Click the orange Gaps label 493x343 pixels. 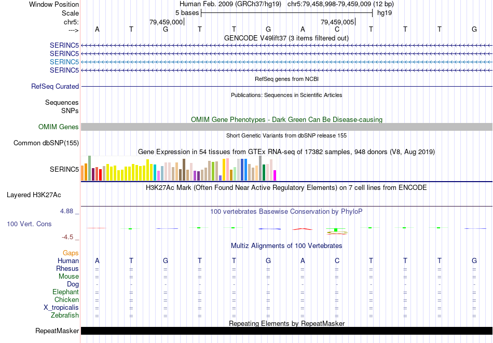pyautogui.click(x=71, y=253)
